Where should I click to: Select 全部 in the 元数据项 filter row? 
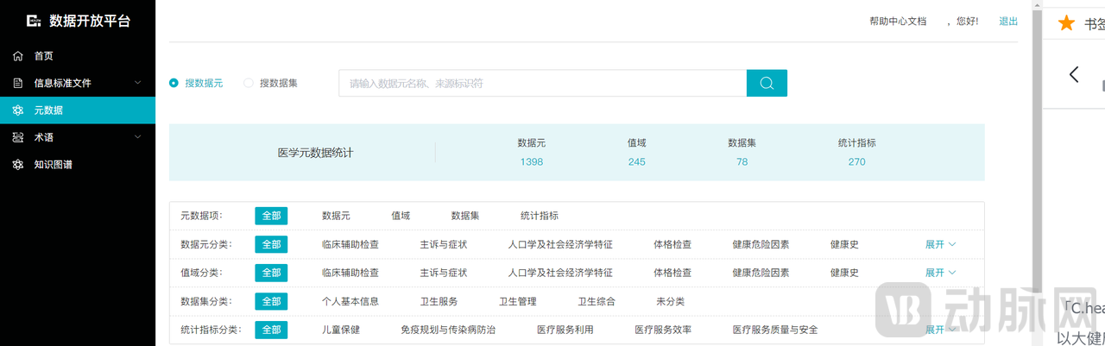(270, 216)
